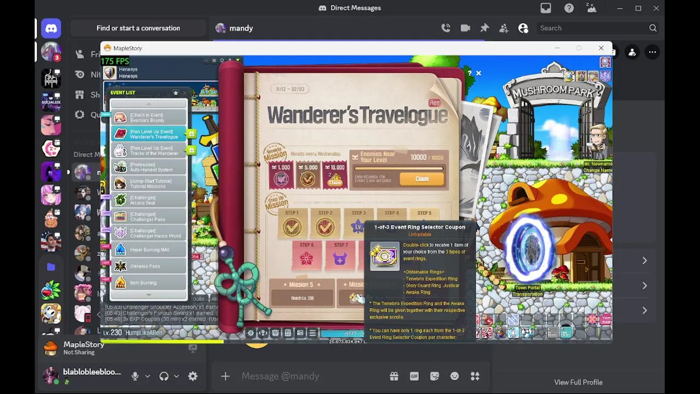Open the folder icon in Discord server list
This screenshot has height=394, width=700.
coord(51,266)
